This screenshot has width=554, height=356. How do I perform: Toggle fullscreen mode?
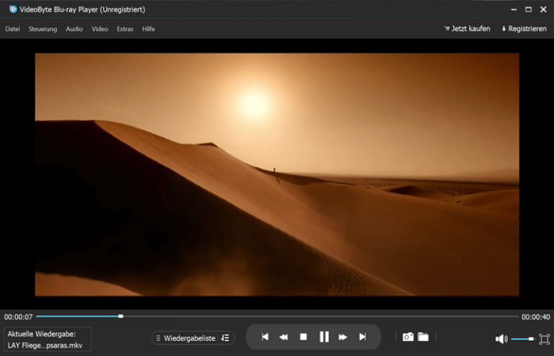[544, 339]
